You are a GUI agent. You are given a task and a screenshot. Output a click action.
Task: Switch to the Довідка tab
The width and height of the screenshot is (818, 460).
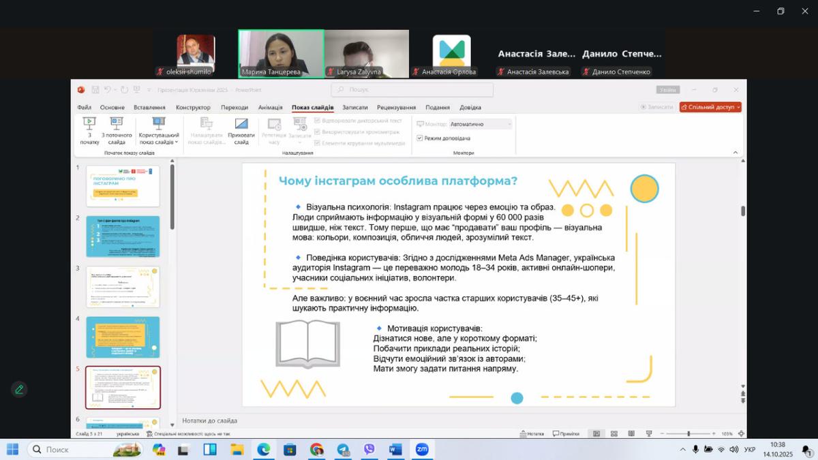(x=470, y=107)
